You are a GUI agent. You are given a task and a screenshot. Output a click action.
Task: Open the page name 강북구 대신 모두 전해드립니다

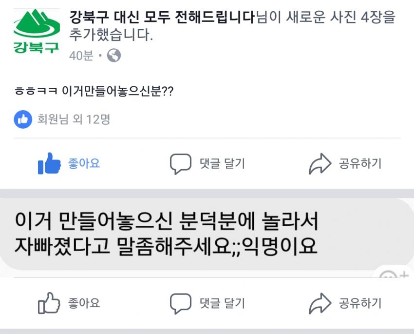[162, 17]
